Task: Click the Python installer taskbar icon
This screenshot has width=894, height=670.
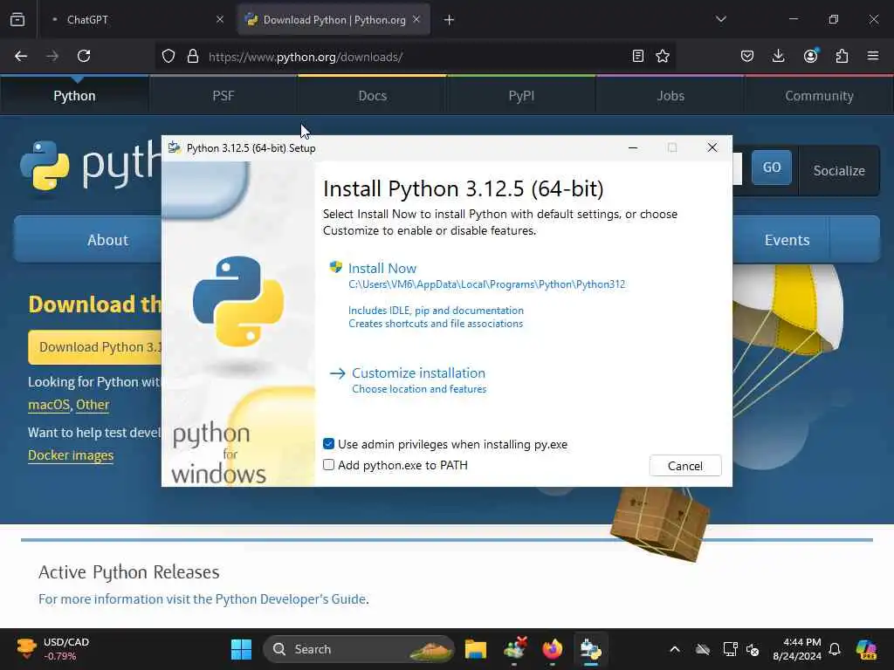Action: pos(591,649)
